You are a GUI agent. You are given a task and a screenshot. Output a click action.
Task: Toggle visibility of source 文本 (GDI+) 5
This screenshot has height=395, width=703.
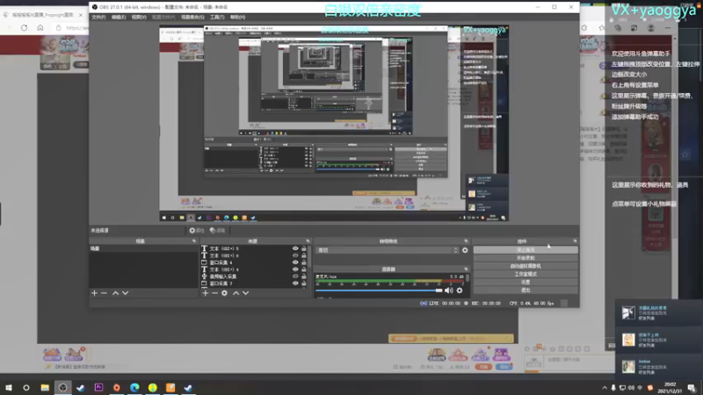[295, 248]
